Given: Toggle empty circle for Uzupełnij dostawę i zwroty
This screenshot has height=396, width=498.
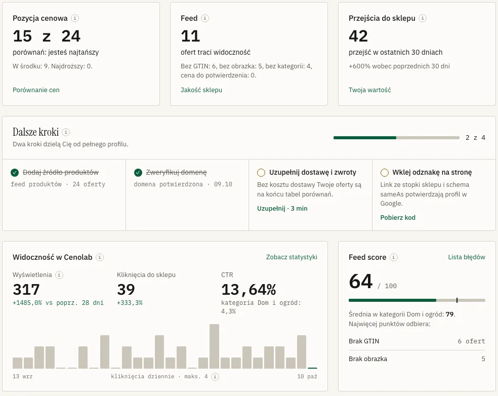Looking at the screenshot, I should pos(261,173).
